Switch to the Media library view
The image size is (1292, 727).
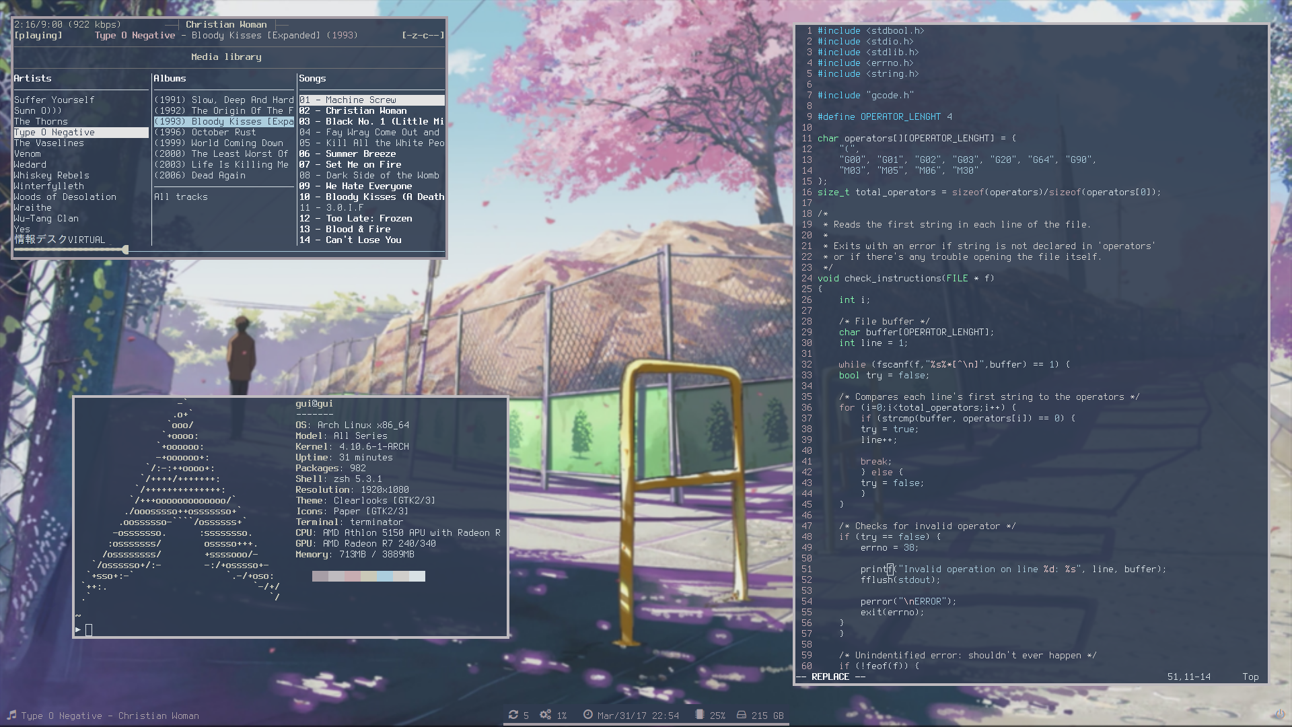[226, 57]
